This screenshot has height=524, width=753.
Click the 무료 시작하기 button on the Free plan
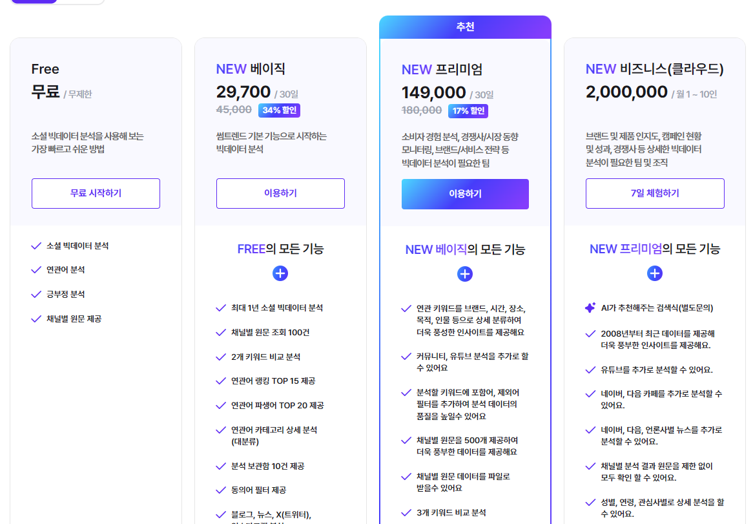coord(96,193)
